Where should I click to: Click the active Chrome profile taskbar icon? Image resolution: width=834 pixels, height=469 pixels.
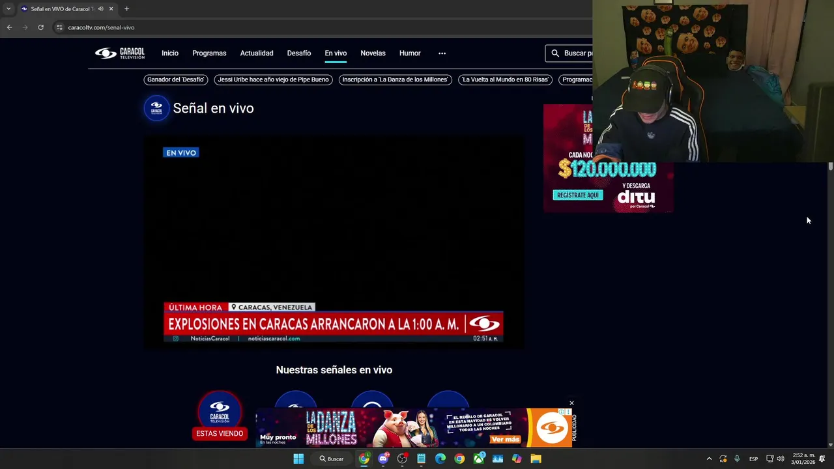click(364, 459)
